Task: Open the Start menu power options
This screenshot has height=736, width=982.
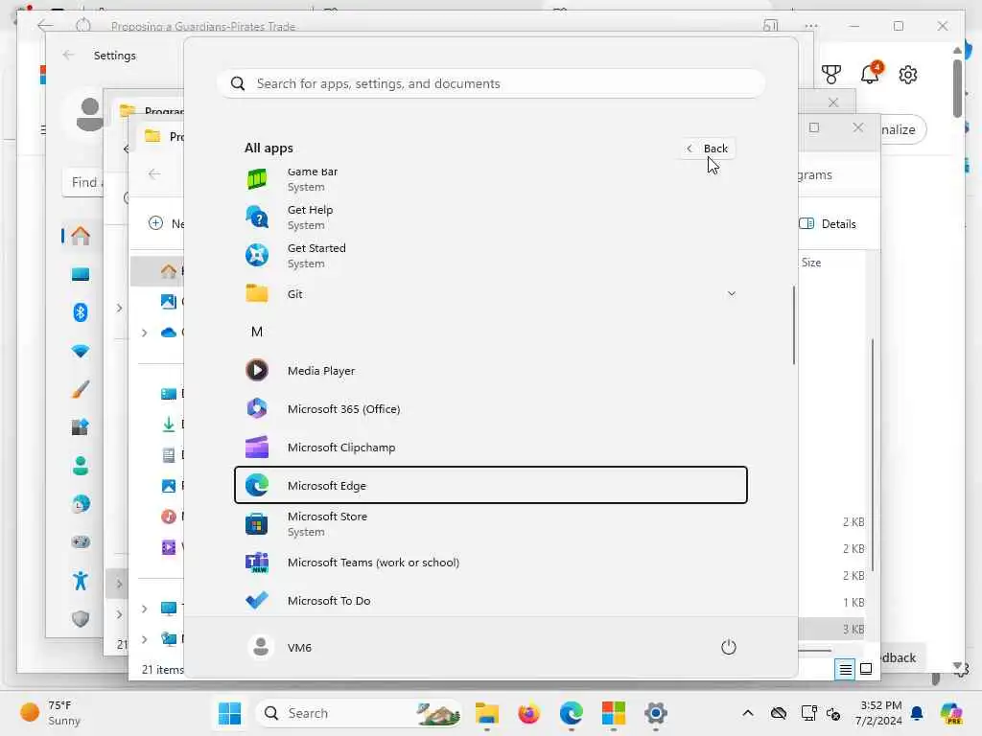Action: tap(729, 647)
